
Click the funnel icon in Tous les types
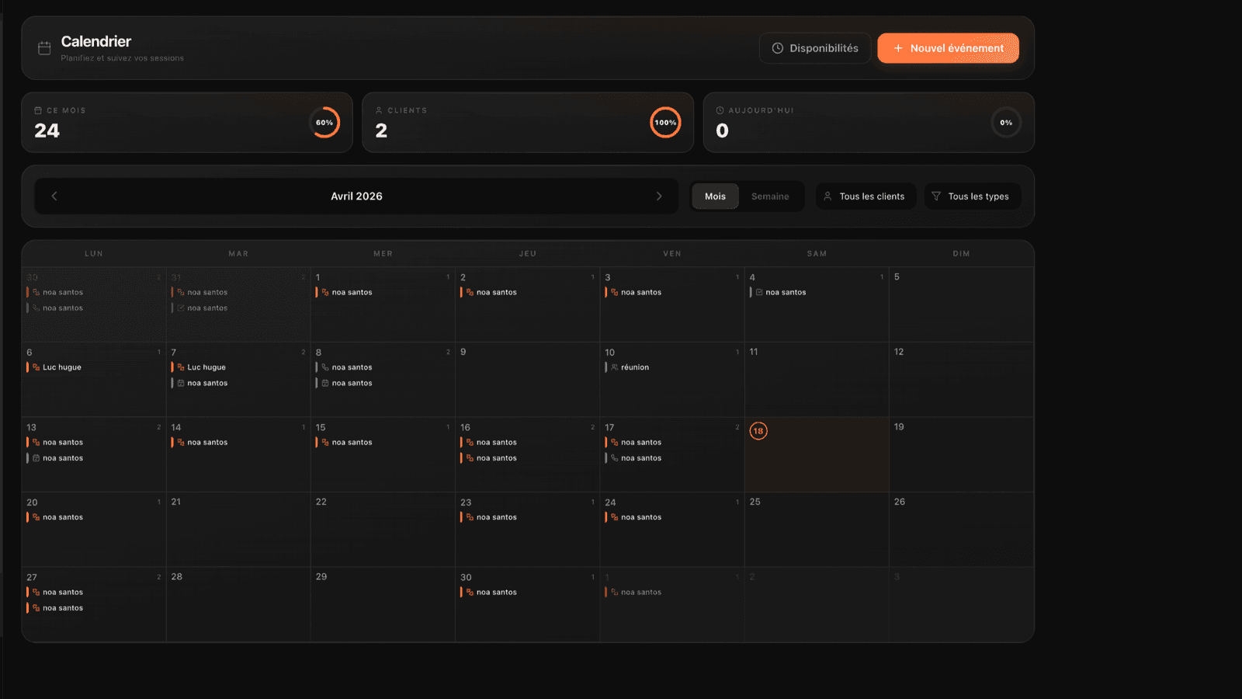[936, 196]
